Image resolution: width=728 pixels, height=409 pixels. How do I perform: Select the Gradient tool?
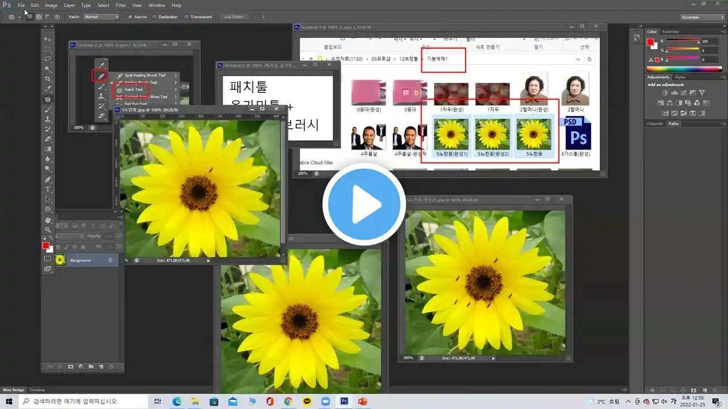[48, 149]
